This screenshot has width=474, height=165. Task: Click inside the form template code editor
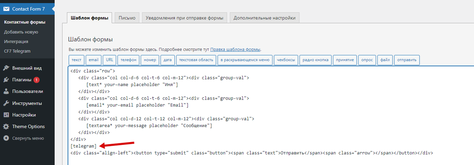pos(271,115)
